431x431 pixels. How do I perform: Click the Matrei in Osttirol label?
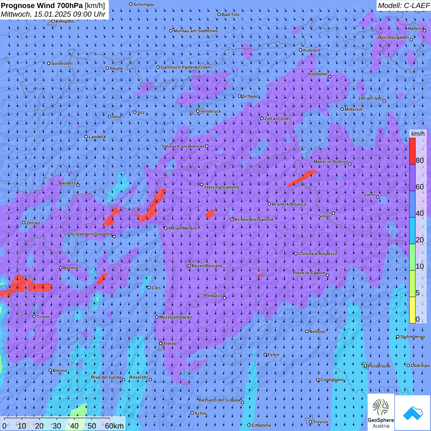(331, 162)
